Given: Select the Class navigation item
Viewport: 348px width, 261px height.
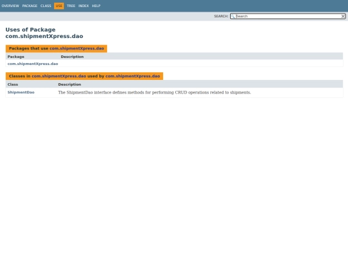Looking at the screenshot, I should 46,6.
